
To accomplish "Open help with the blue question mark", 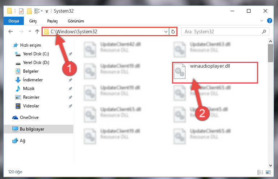I will click(269, 21).
